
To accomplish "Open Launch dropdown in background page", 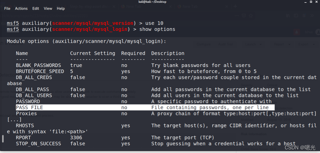I will (253, 44).
